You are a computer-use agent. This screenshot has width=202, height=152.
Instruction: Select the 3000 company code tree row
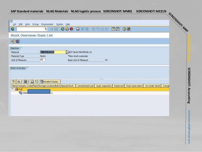(x=90, y=93)
